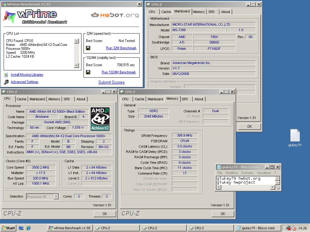Launch Internet Explorer from quick launch
The height and width of the screenshot is (232, 310).
[x=28, y=228]
